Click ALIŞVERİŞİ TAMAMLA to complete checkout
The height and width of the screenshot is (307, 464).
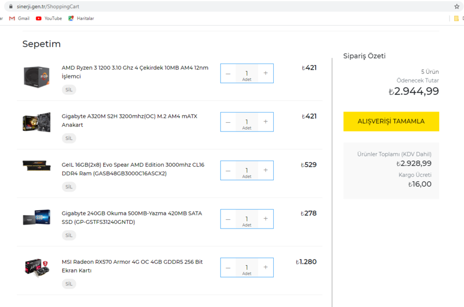point(391,121)
